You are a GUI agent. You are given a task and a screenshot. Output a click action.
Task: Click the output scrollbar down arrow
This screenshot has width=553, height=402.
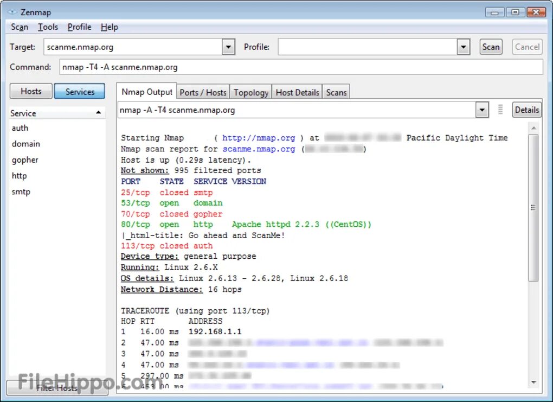533,382
